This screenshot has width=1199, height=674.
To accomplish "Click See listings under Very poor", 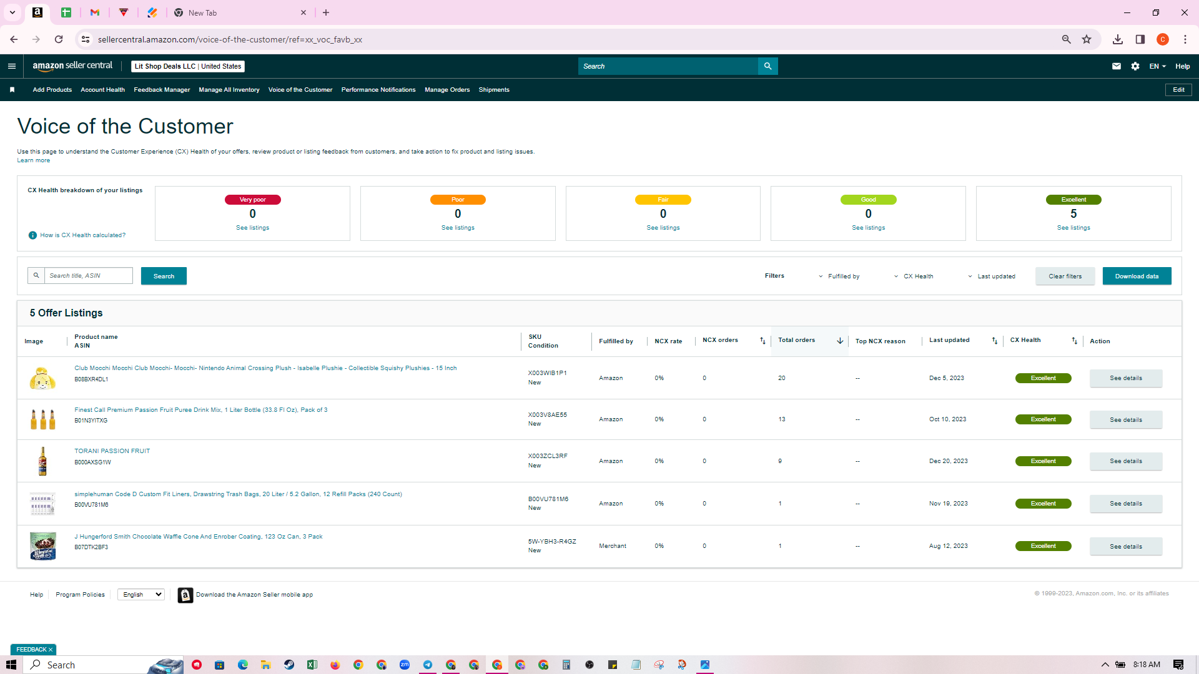I will tap(252, 228).
